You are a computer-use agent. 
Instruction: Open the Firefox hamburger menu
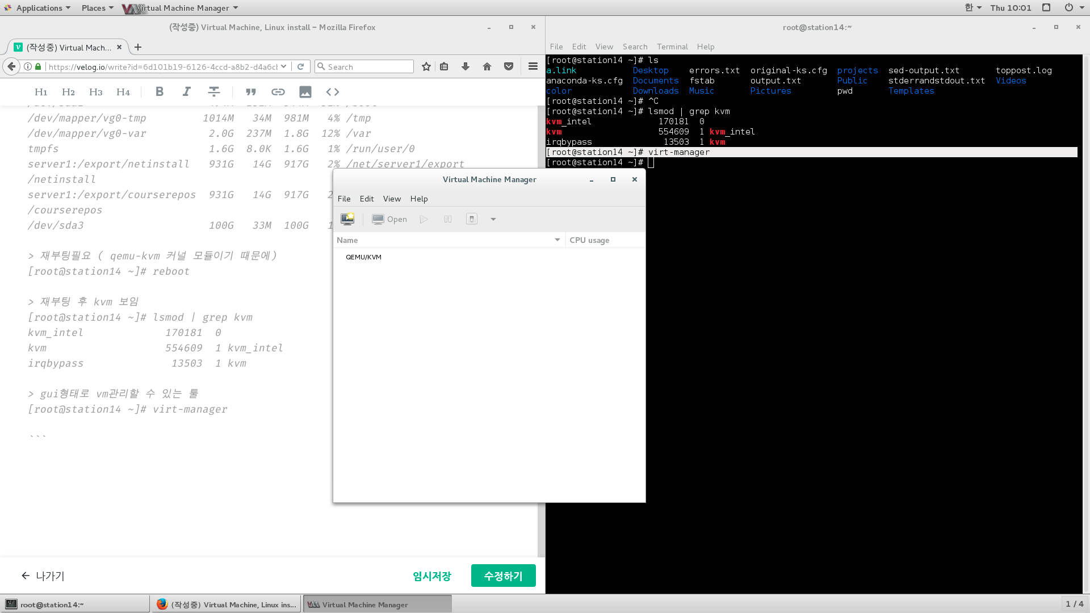coord(533,67)
